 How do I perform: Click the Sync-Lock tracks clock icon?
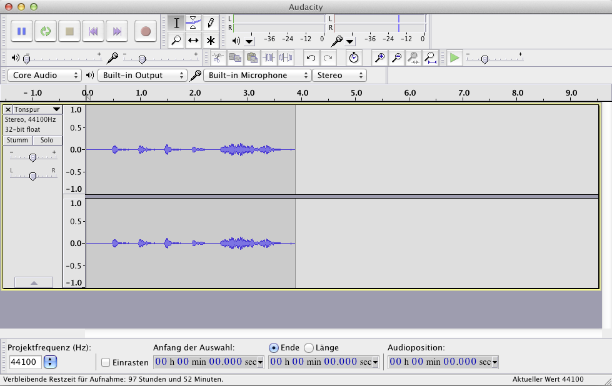pyautogui.click(x=354, y=58)
